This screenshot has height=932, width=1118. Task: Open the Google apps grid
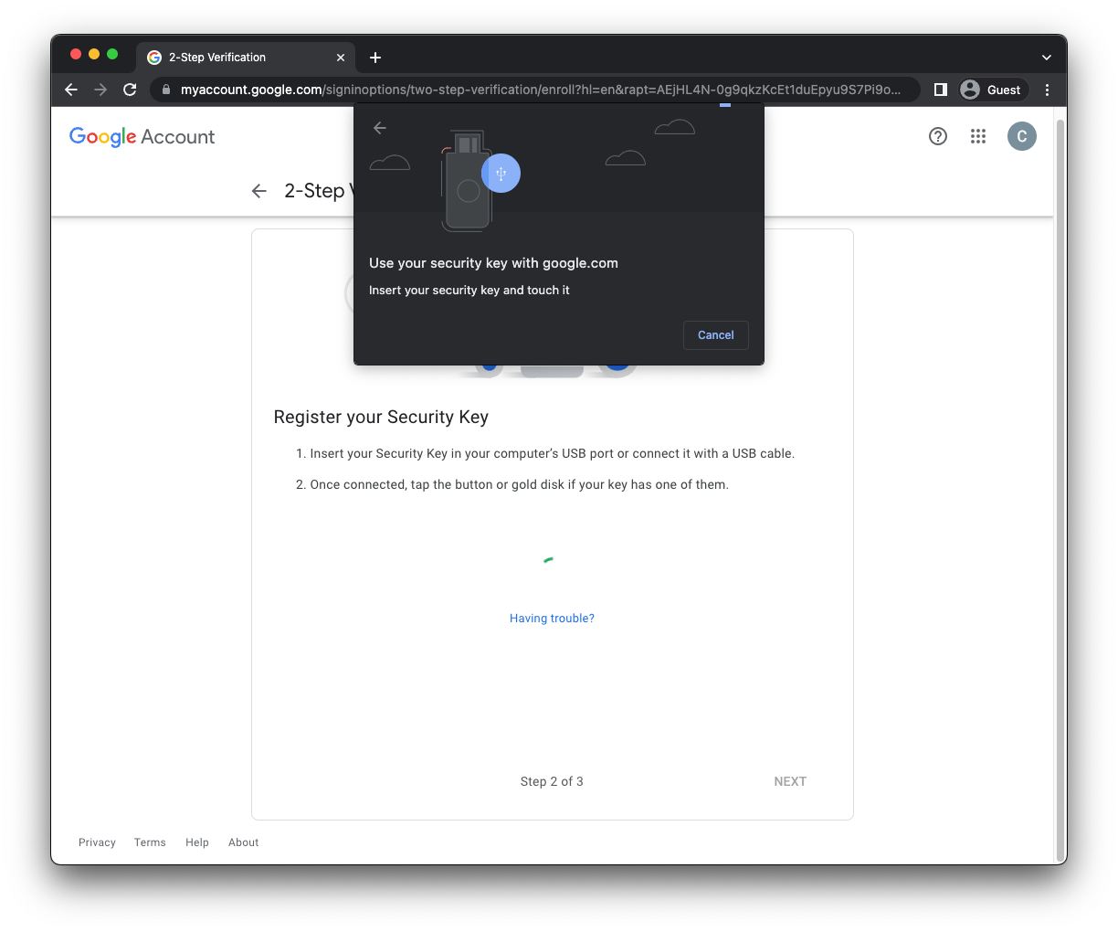tap(978, 136)
